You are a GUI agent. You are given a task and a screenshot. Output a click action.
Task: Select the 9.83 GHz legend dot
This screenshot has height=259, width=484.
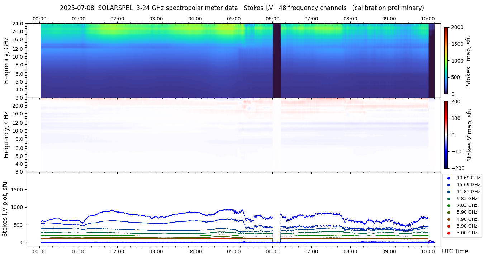click(x=449, y=199)
